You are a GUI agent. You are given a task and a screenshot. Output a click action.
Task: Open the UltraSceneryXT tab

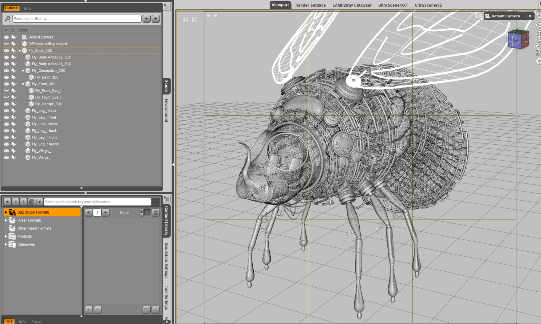393,5
